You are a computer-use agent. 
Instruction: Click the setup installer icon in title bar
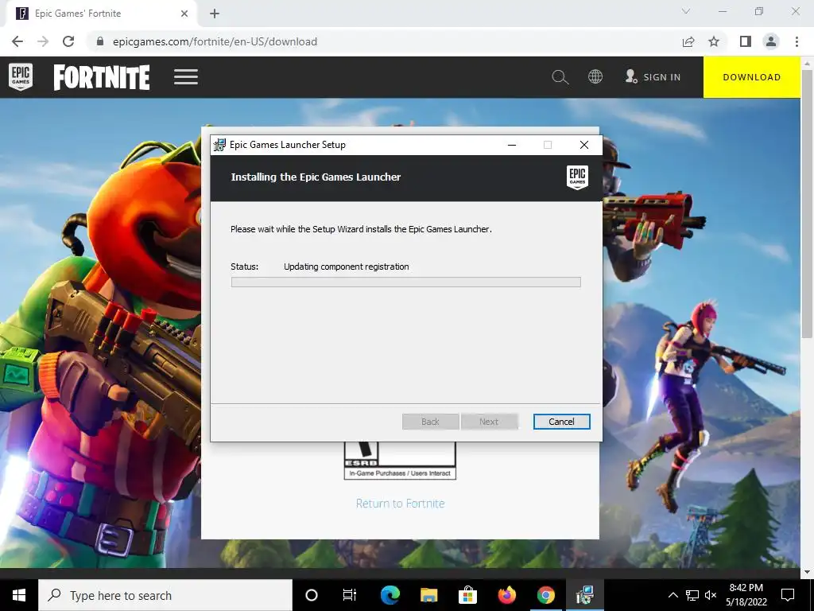point(219,145)
